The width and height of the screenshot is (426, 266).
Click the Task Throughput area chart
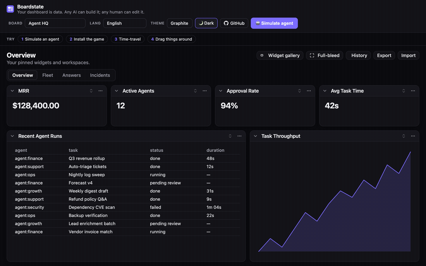click(335, 201)
